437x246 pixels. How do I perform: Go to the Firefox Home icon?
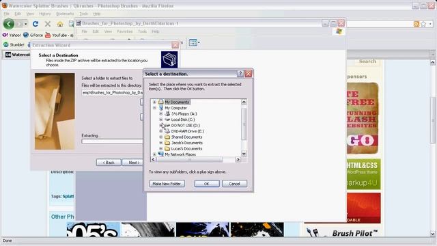pyautogui.click(x=60, y=25)
